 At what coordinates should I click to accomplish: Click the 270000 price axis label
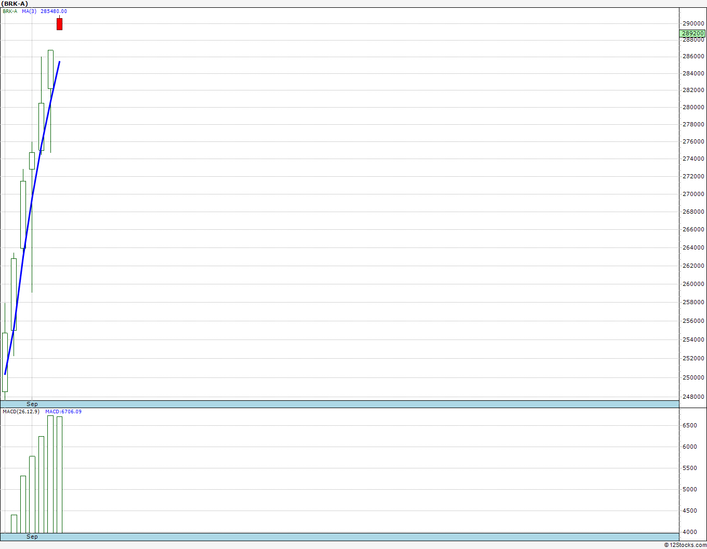pyautogui.click(x=693, y=194)
